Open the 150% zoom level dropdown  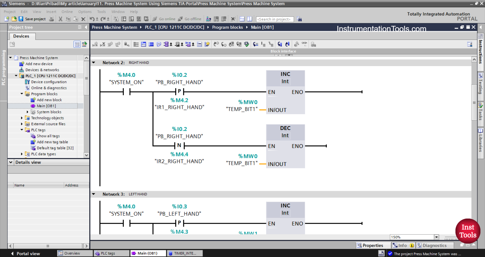tap(436, 237)
